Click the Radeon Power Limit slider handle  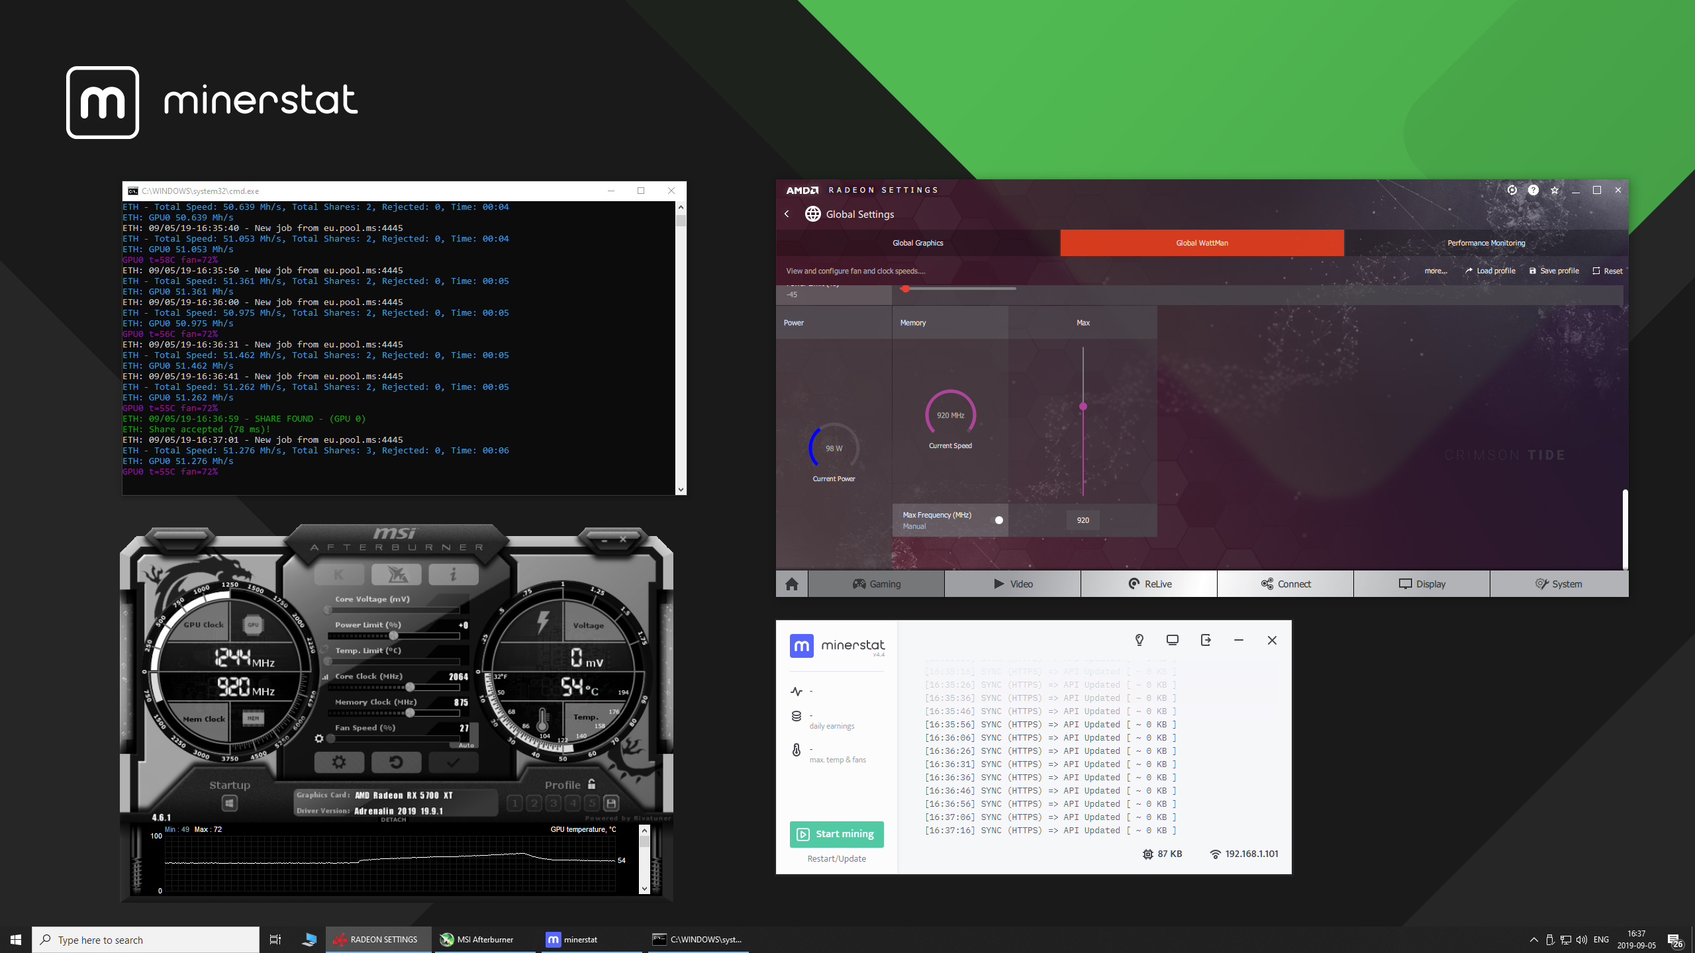[904, 289]
